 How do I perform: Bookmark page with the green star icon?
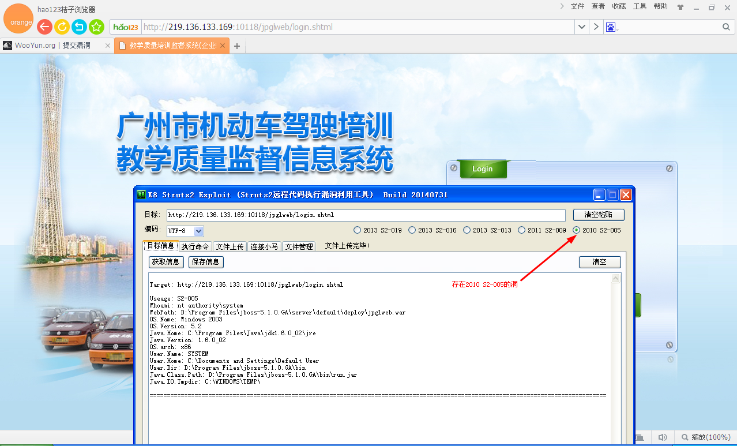[x=96, y=27]
